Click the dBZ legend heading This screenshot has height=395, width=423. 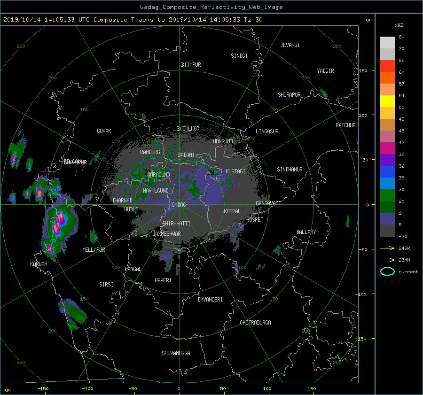399,25
